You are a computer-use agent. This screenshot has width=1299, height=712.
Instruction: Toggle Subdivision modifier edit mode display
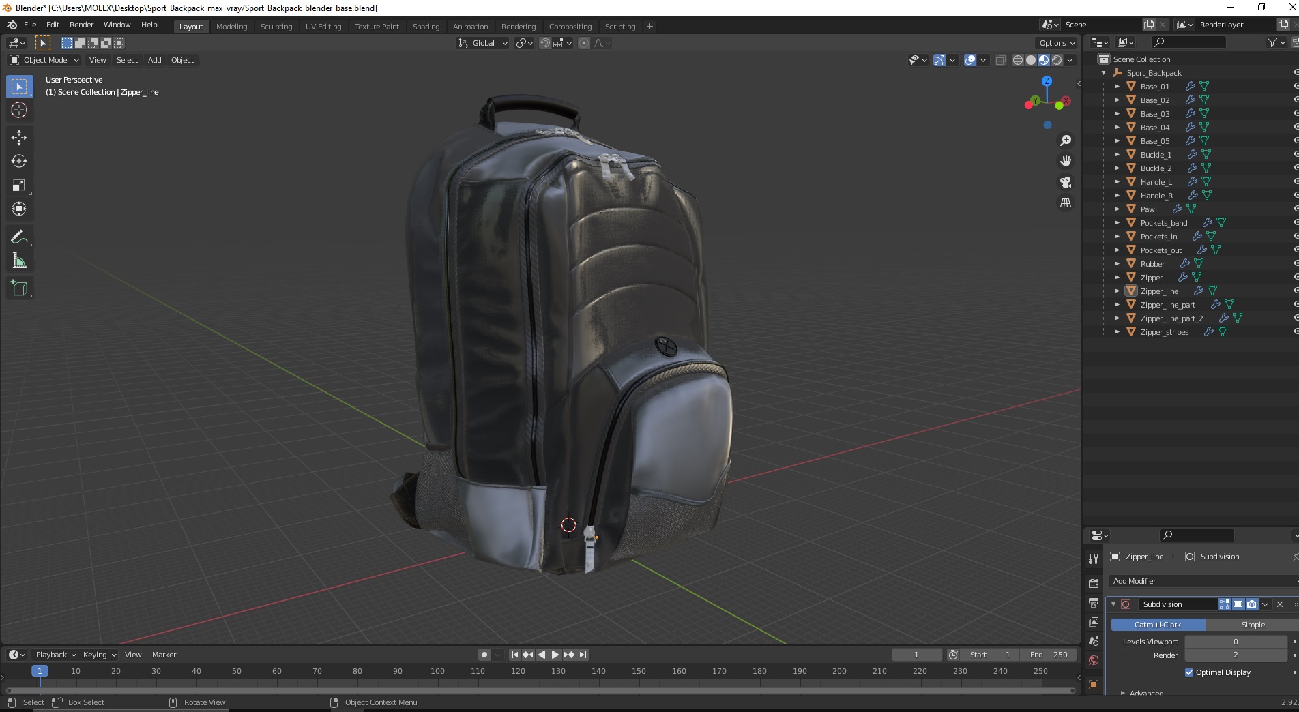[1225, 604]
